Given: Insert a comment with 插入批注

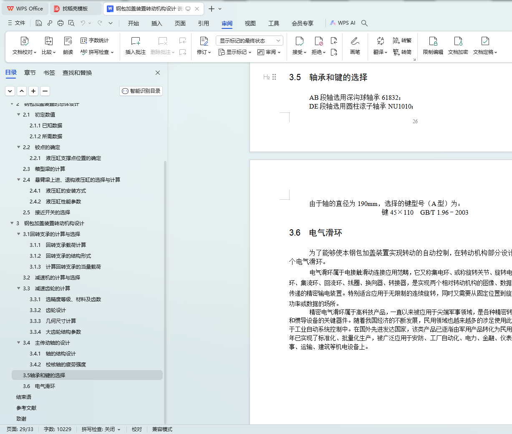Looking at the screenshot, I should tap(136, 46).
